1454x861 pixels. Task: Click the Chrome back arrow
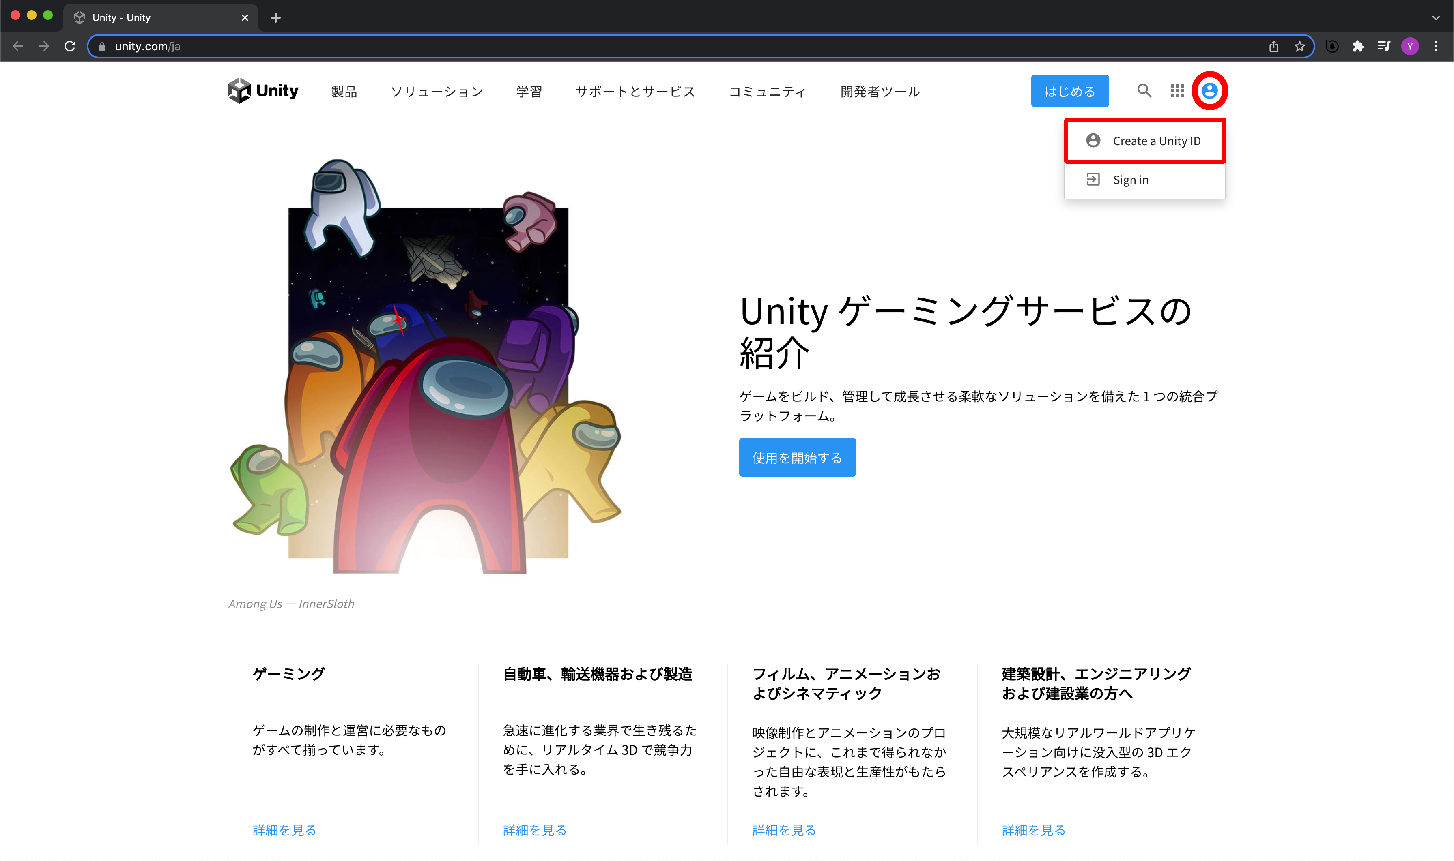click(18, 47)
